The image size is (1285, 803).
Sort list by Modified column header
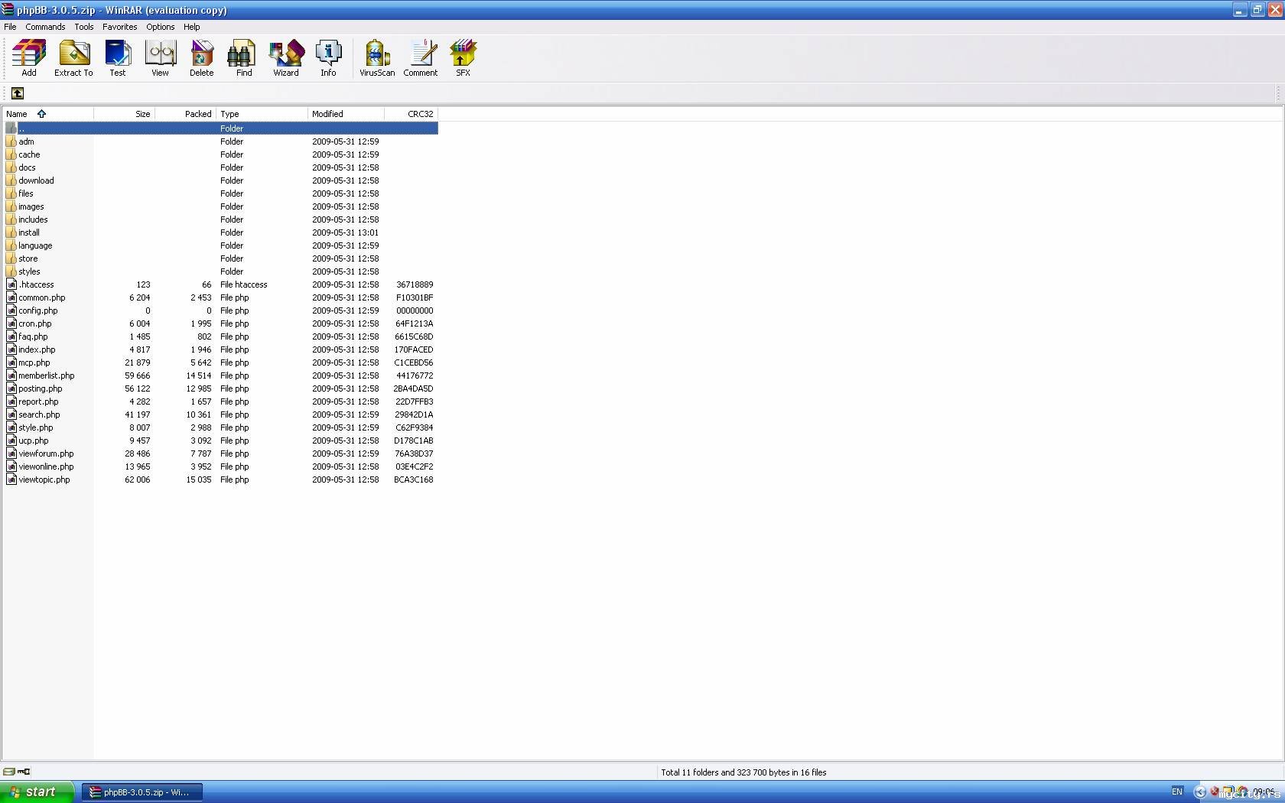[346, 114]
